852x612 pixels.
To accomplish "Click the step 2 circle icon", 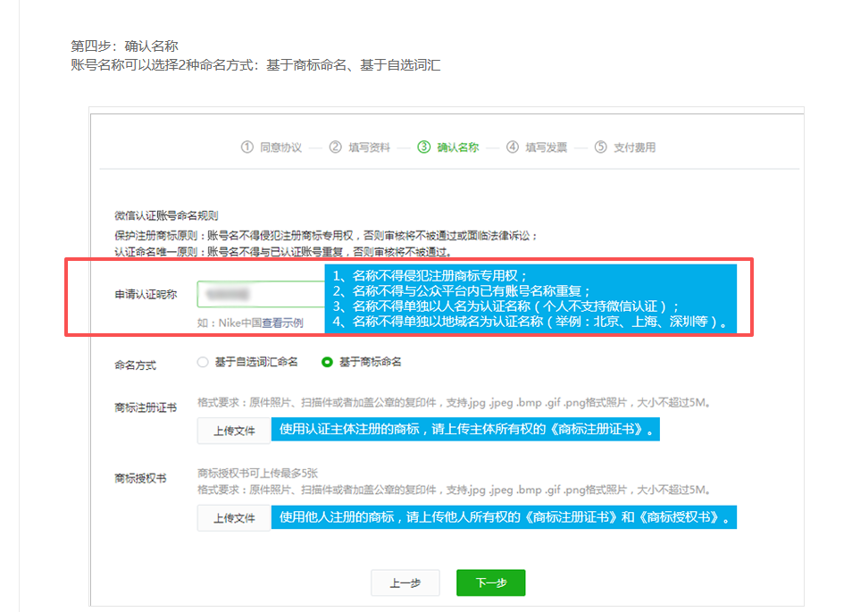I will point(336,147).
